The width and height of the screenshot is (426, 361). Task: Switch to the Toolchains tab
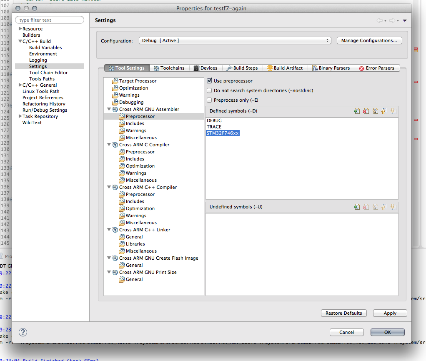click(169, 68)
